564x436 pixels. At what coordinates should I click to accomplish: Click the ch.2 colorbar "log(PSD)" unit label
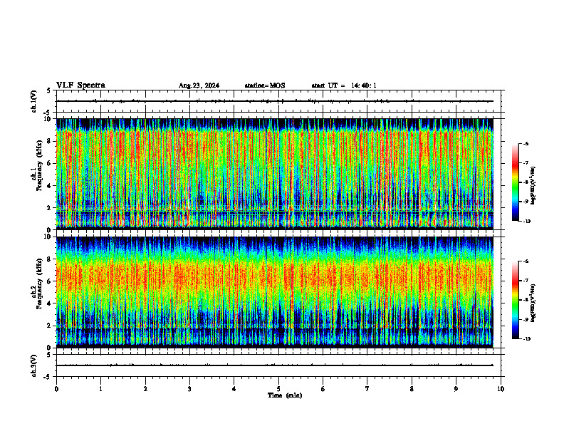(x=533, y=303)
